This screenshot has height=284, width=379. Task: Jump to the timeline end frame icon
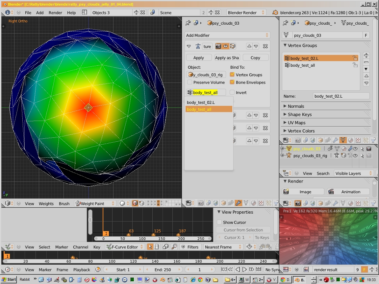(259, 270)
